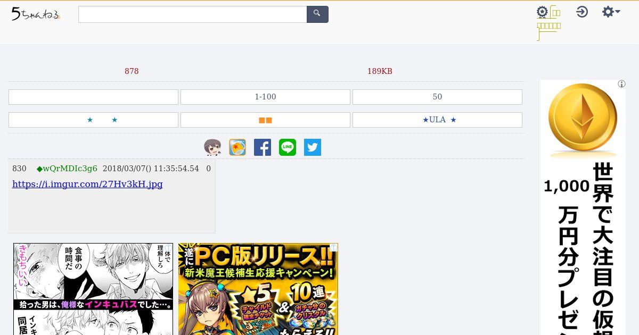The width and height of the screenshot is (639, 335).
Task: Open the settings gear dropdown
Action: [x=611, y=12]
